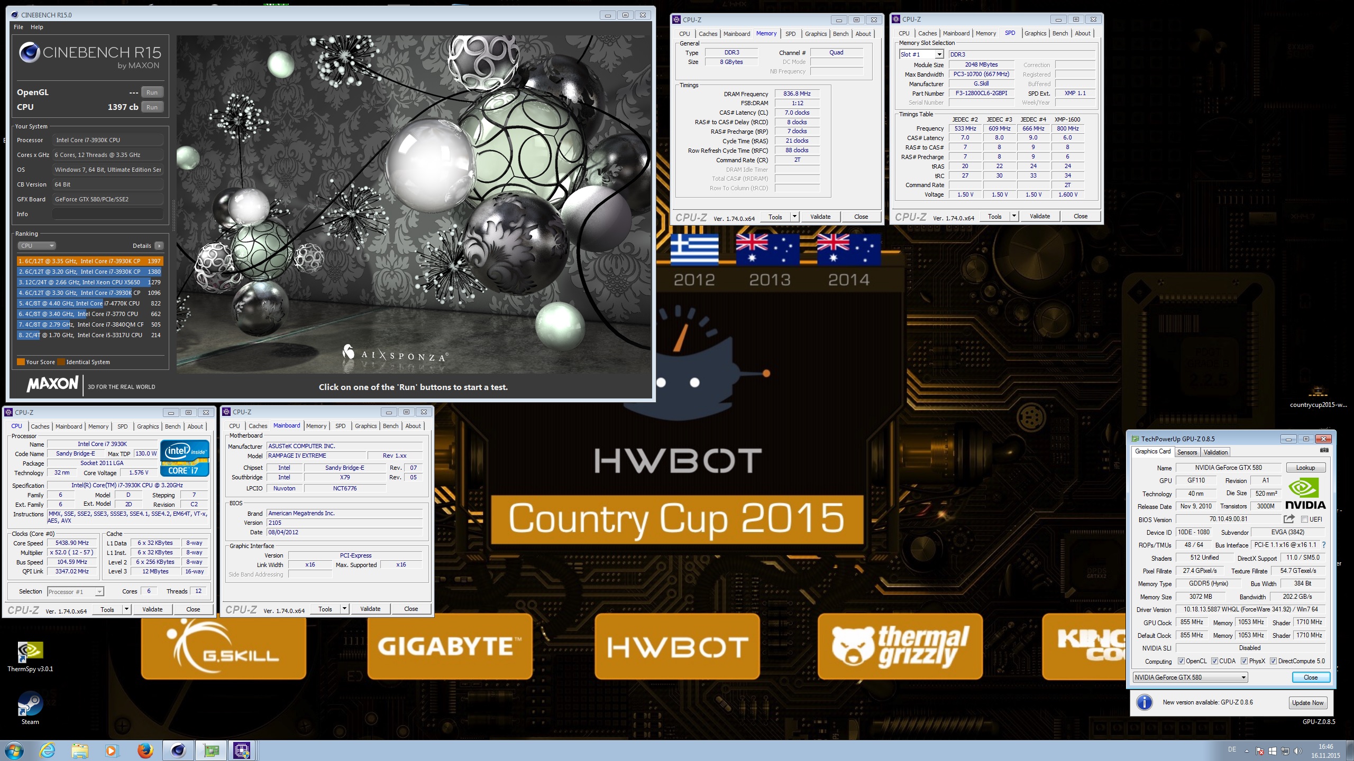The height and width of the screenshot is (761, 1354).
Task: Switch to the Validation tab in GPU-Z
Action: [1215, 452]
